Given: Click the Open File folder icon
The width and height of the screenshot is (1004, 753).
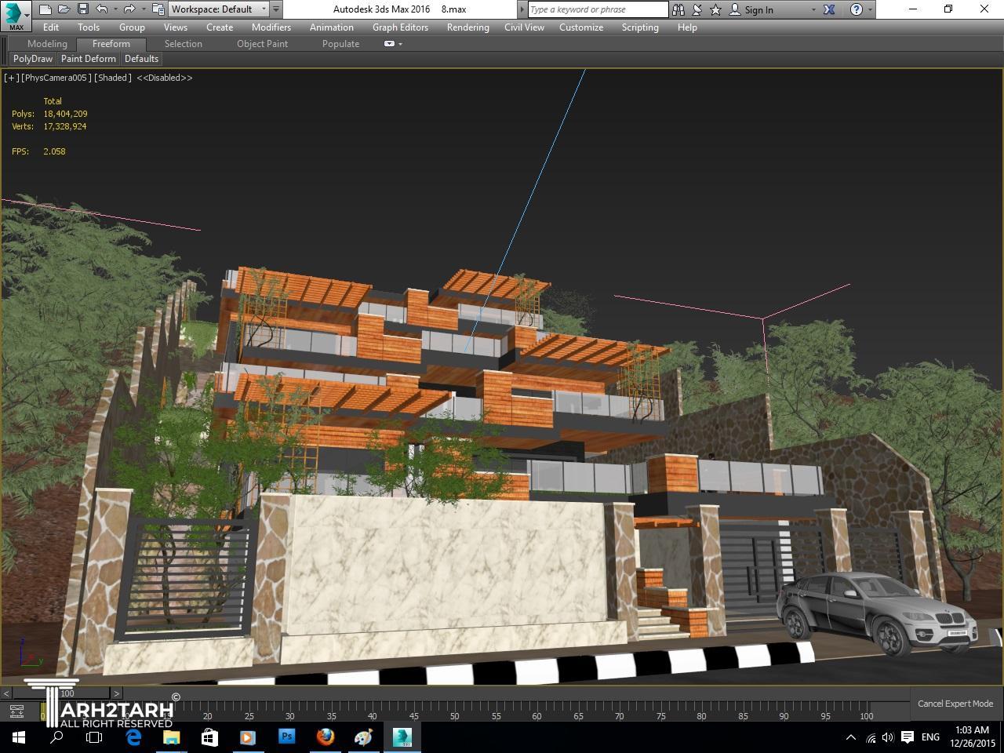Looking at the screenshot, I should pos(64,9).
